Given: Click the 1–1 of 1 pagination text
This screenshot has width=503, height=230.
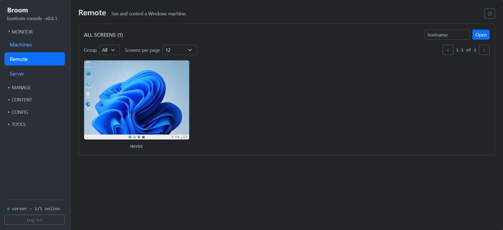Looking at the screenshot, I should 466,50.
